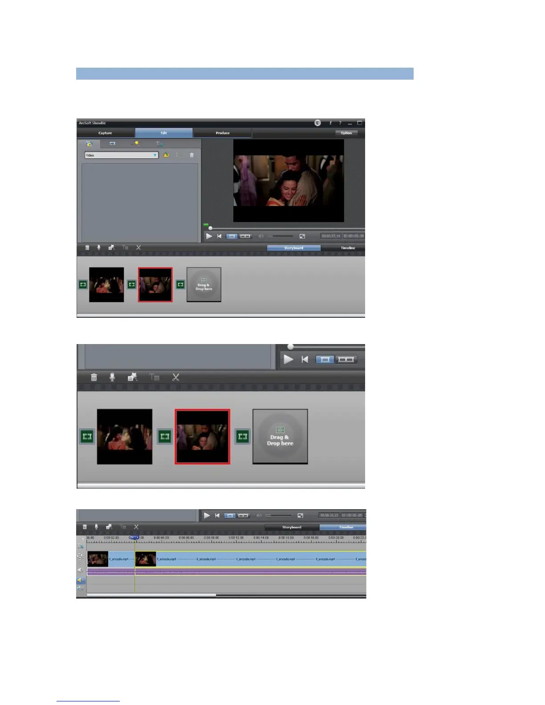545x705 pixels.
Task: Adjust volume slider in the full ShowBiz window
Action: (281, 236)
